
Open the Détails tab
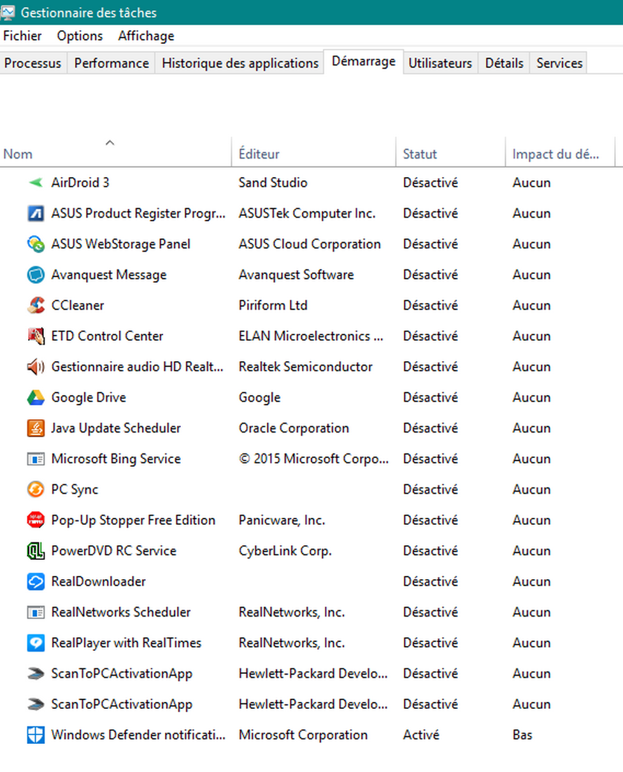[x=504, y=63]
